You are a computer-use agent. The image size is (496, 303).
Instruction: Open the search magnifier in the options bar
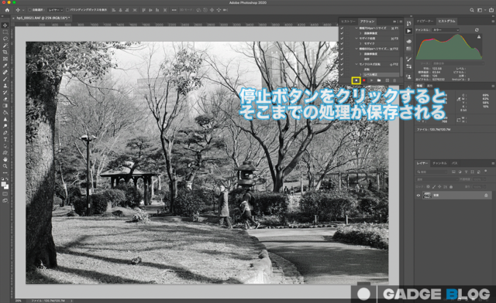(472, 10)
